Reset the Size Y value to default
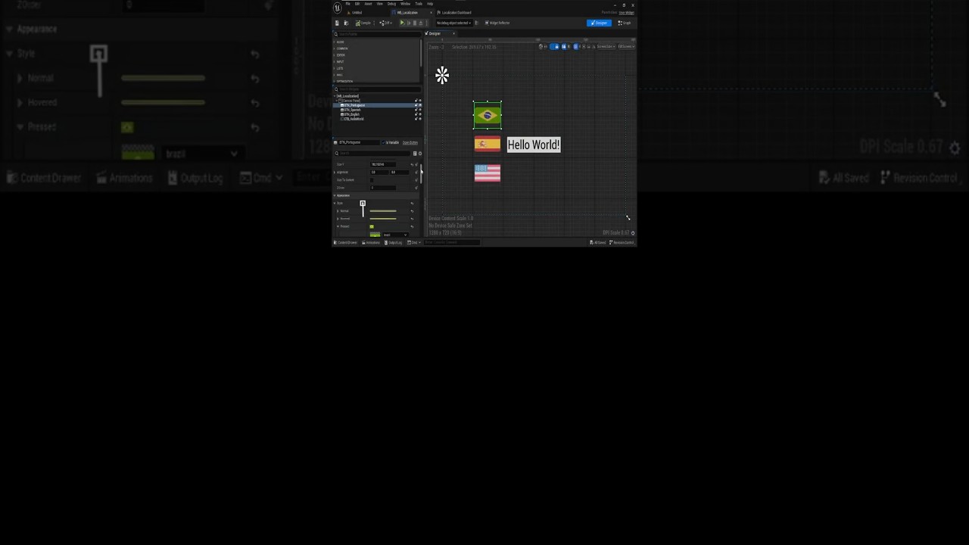This screenshot has width=969, height=545. click(x=412, y=164)
